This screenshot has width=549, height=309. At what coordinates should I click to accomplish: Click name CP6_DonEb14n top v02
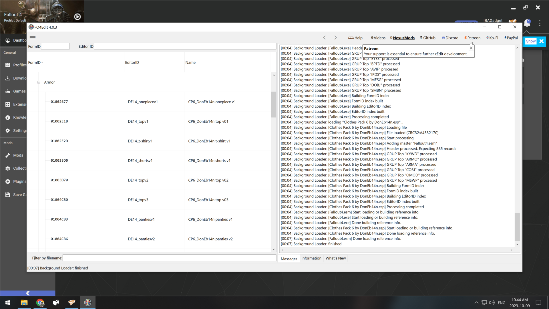coord(208,180)
